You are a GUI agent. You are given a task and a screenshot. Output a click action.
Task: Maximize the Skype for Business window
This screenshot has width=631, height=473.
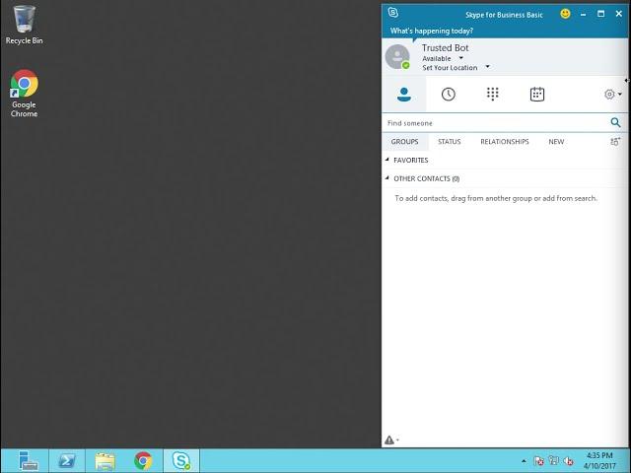pyautogui.click(x=600, y=14)
